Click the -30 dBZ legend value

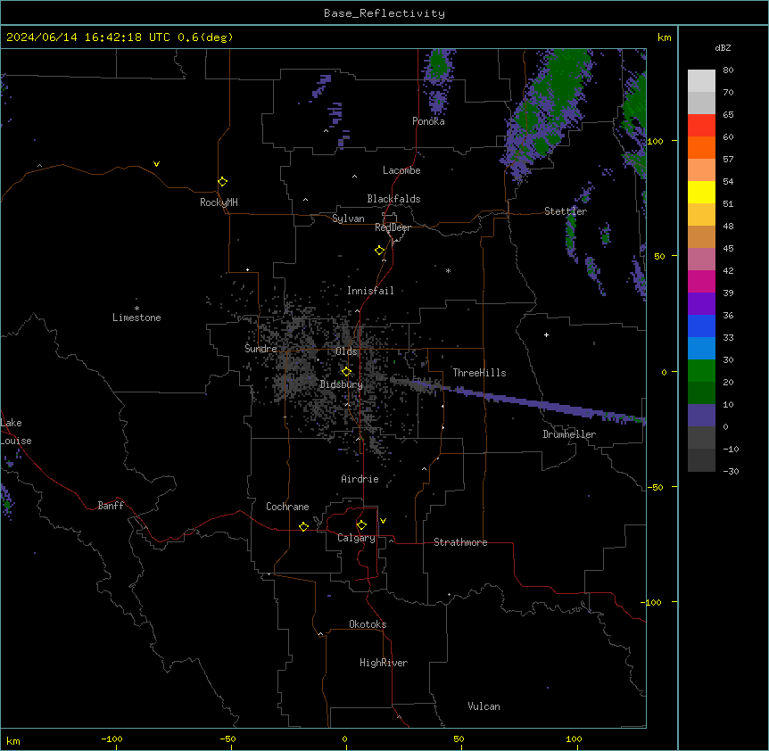click(731, 472)
